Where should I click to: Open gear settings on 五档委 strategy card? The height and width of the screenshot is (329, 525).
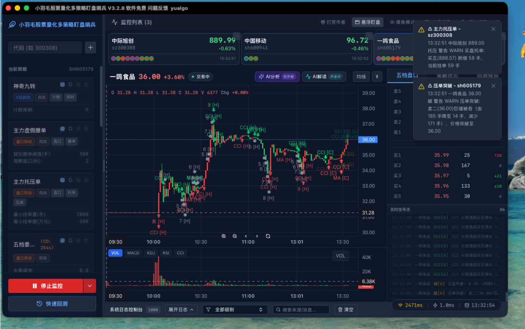tap(78, 240)
